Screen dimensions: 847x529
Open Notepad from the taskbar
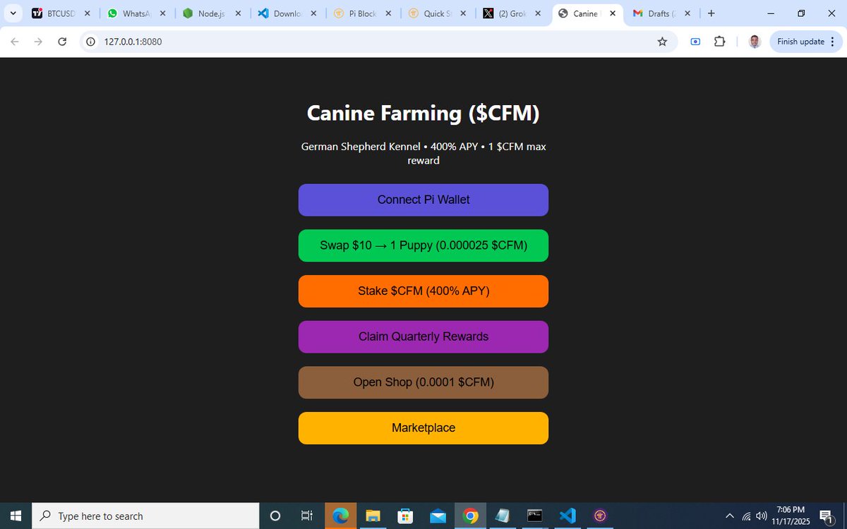[502, 516]
